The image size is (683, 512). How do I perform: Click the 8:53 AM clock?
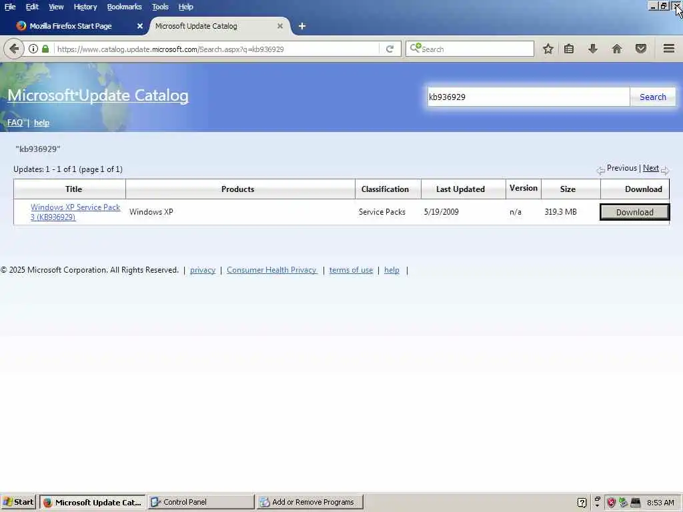[x=660, y=503]
